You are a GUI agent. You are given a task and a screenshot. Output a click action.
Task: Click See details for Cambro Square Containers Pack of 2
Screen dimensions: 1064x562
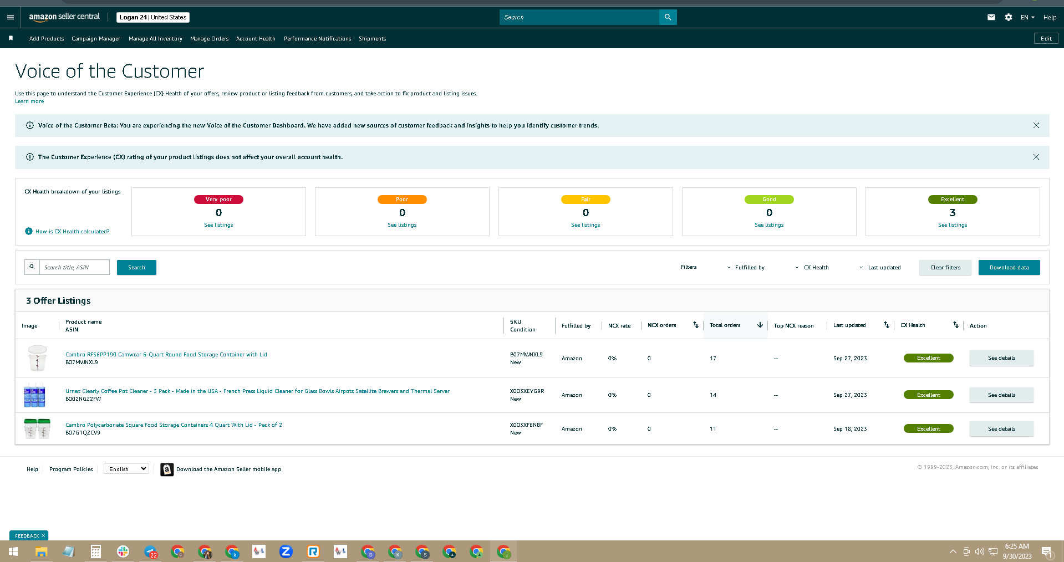point(1001,429)
